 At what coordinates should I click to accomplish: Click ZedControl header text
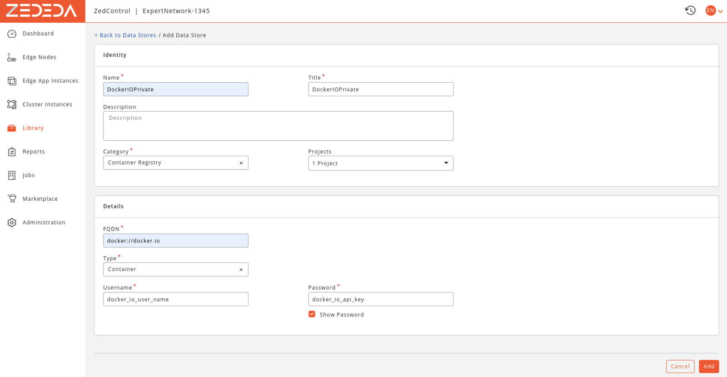[112, 11]
